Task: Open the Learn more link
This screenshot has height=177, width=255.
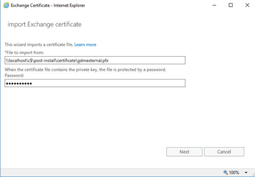Action: pyautogui.click(x=85, y=44)
